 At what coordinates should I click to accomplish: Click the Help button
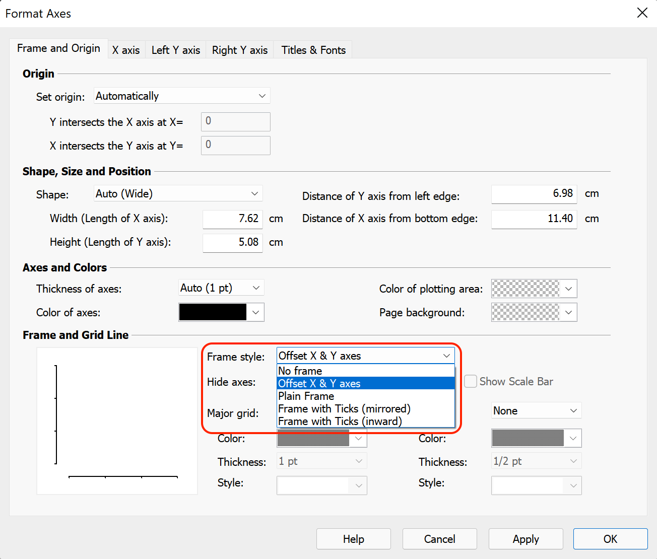353,539
